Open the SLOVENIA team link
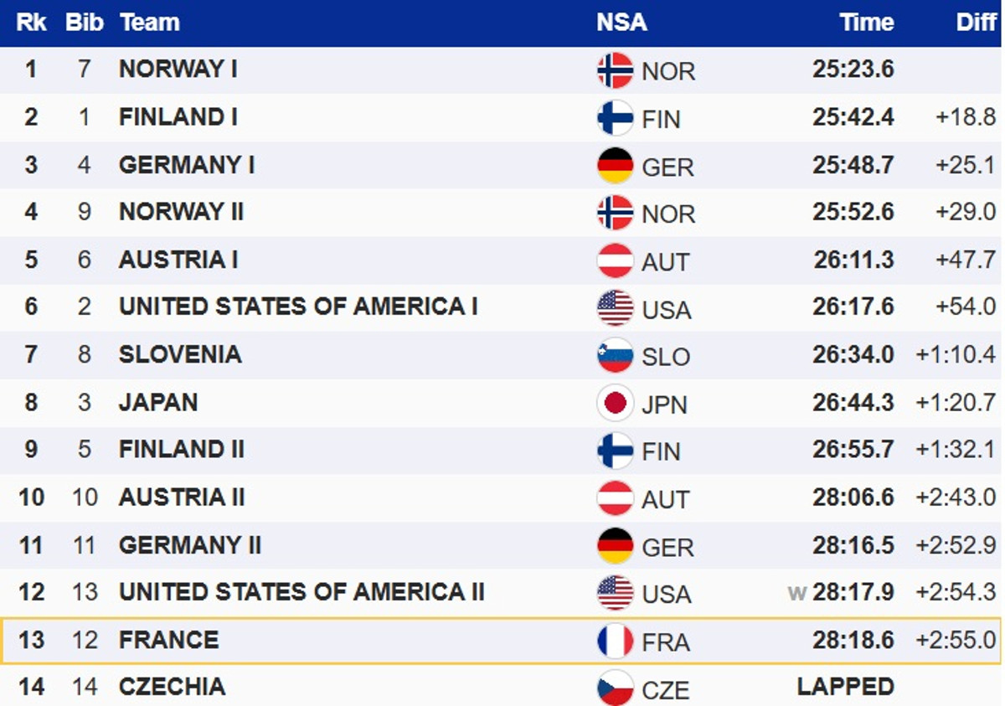Screen dimensions: 1005x706 click(180, 354)
